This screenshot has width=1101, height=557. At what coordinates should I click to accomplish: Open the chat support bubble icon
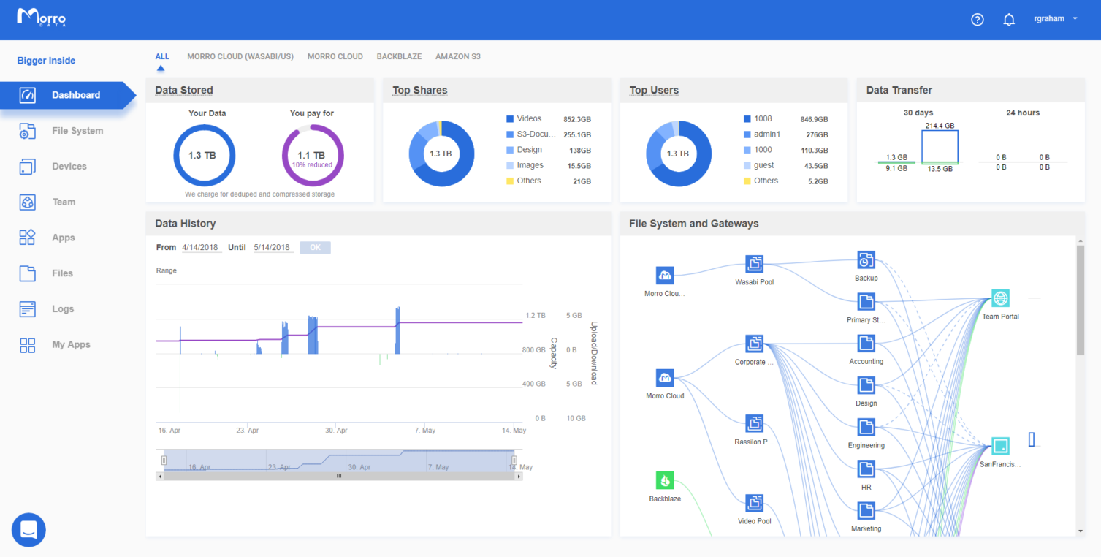click(28, 529)
